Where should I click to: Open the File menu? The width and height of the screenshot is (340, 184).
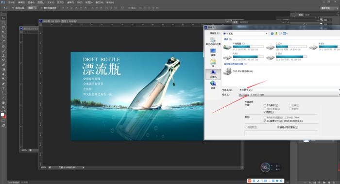(x=12, y=2)
